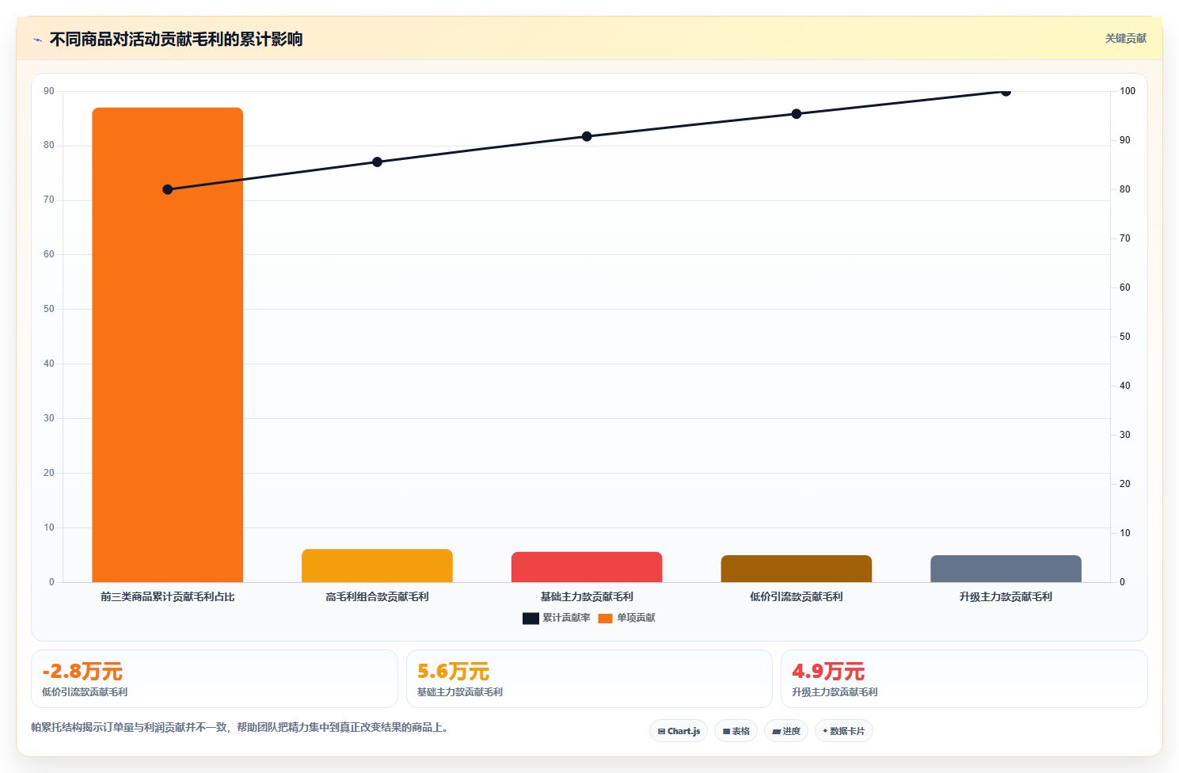
Task: Click the right axis value 100
Action: [x=1128, y=91]
